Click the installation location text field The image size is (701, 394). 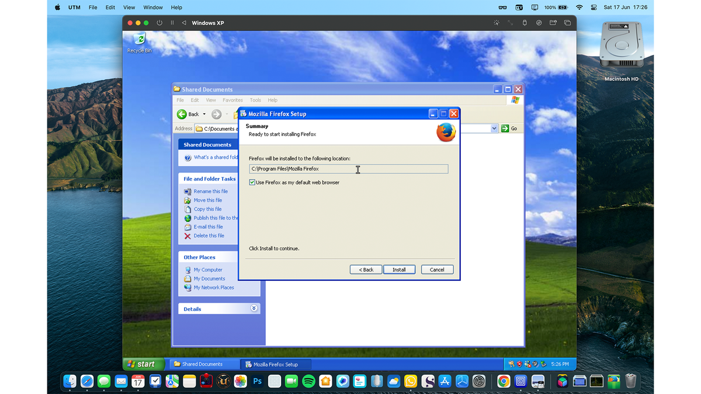point(349,169)
